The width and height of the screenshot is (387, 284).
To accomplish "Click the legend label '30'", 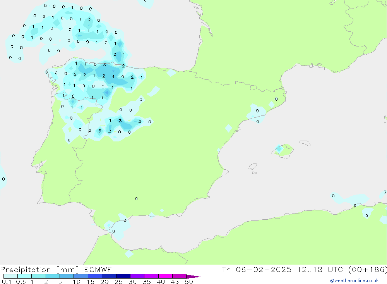I will (x=132, y=282).
